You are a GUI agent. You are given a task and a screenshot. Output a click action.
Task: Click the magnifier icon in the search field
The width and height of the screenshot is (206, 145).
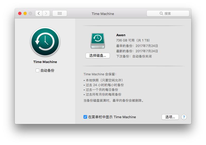[161, 13]
